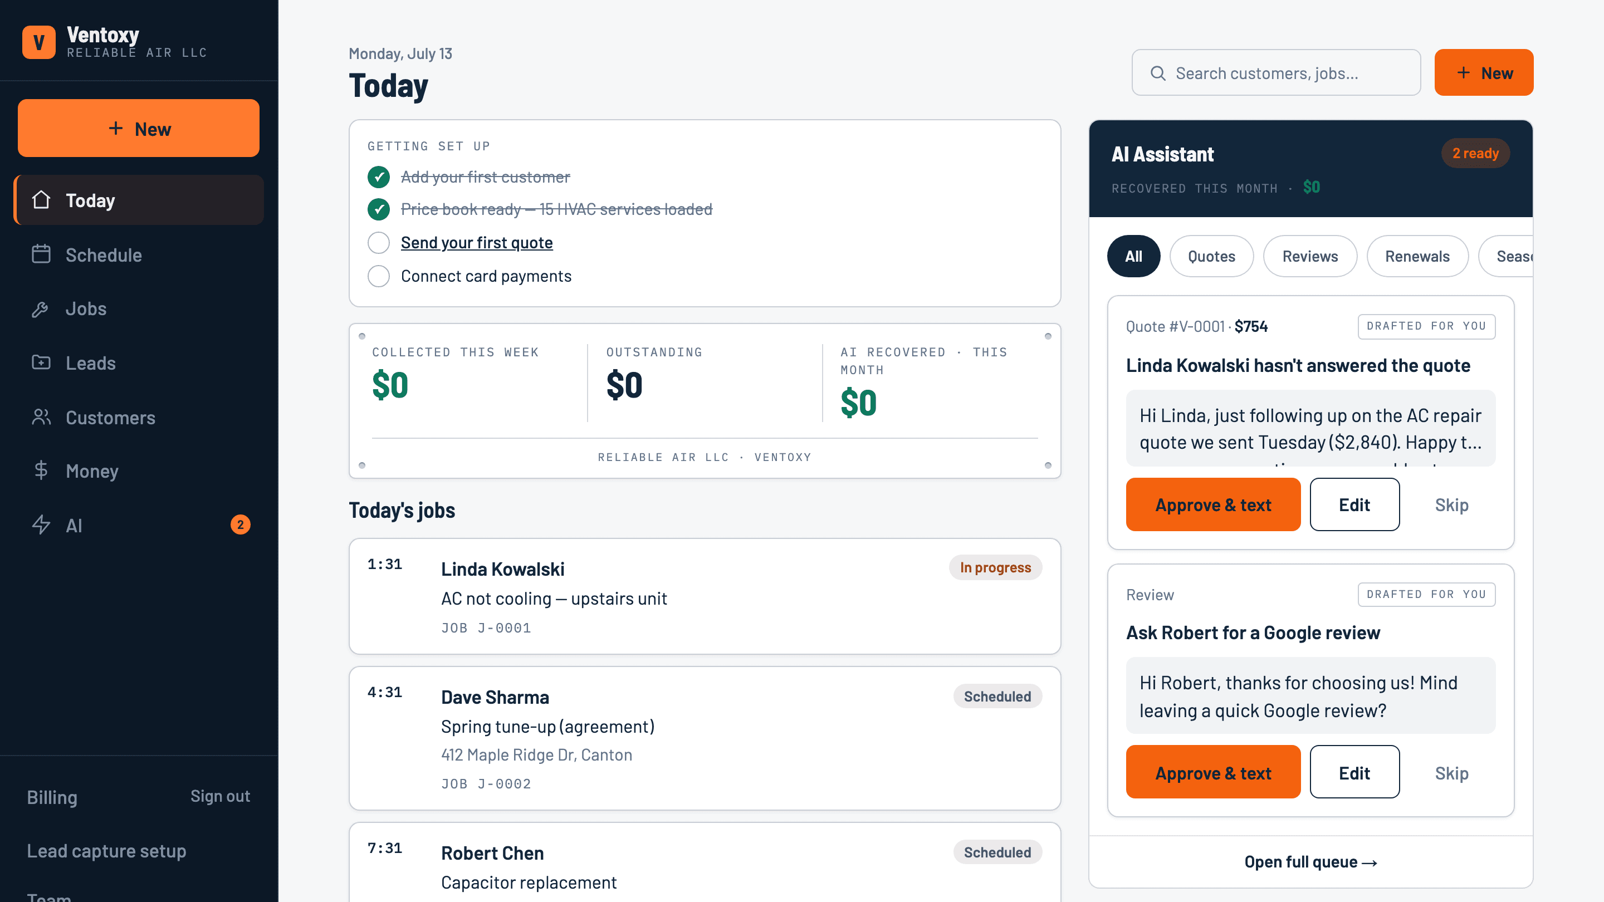This screenshot has width=1604, height=902.
Task: Select the Reviews filter tab
Action: pos(1310,256)
